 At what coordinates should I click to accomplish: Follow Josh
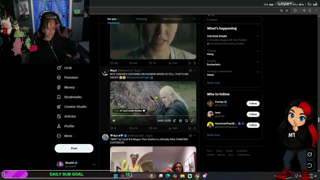point(253,114)
